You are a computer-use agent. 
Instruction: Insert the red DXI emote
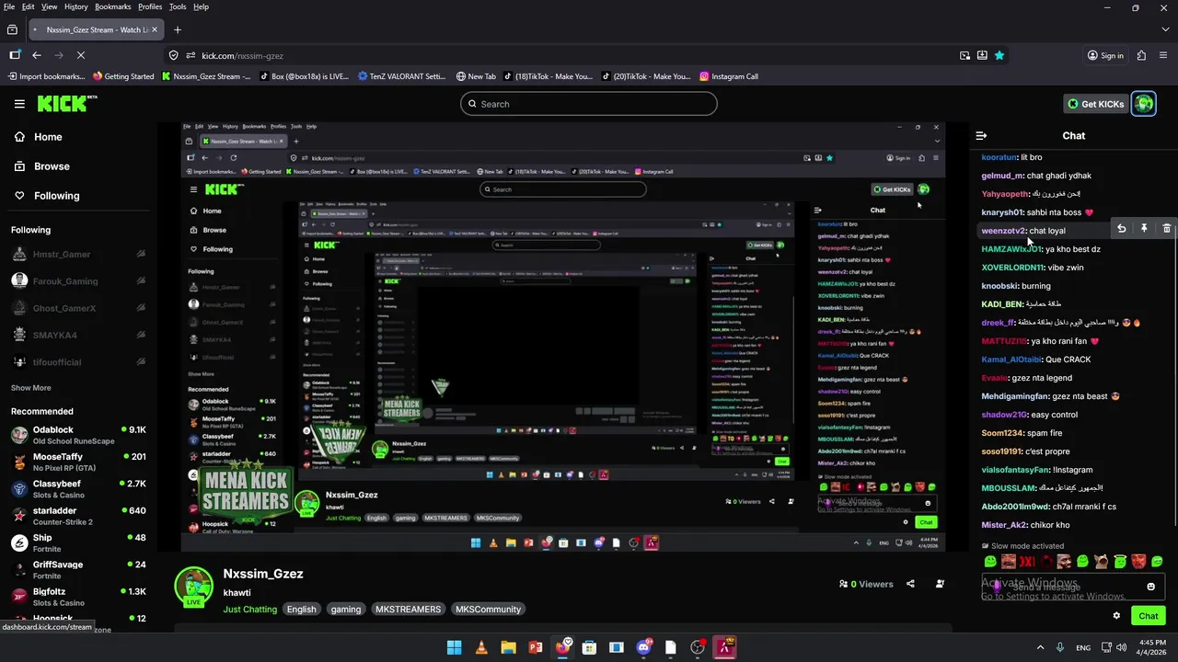click(x=1027, y=562)
